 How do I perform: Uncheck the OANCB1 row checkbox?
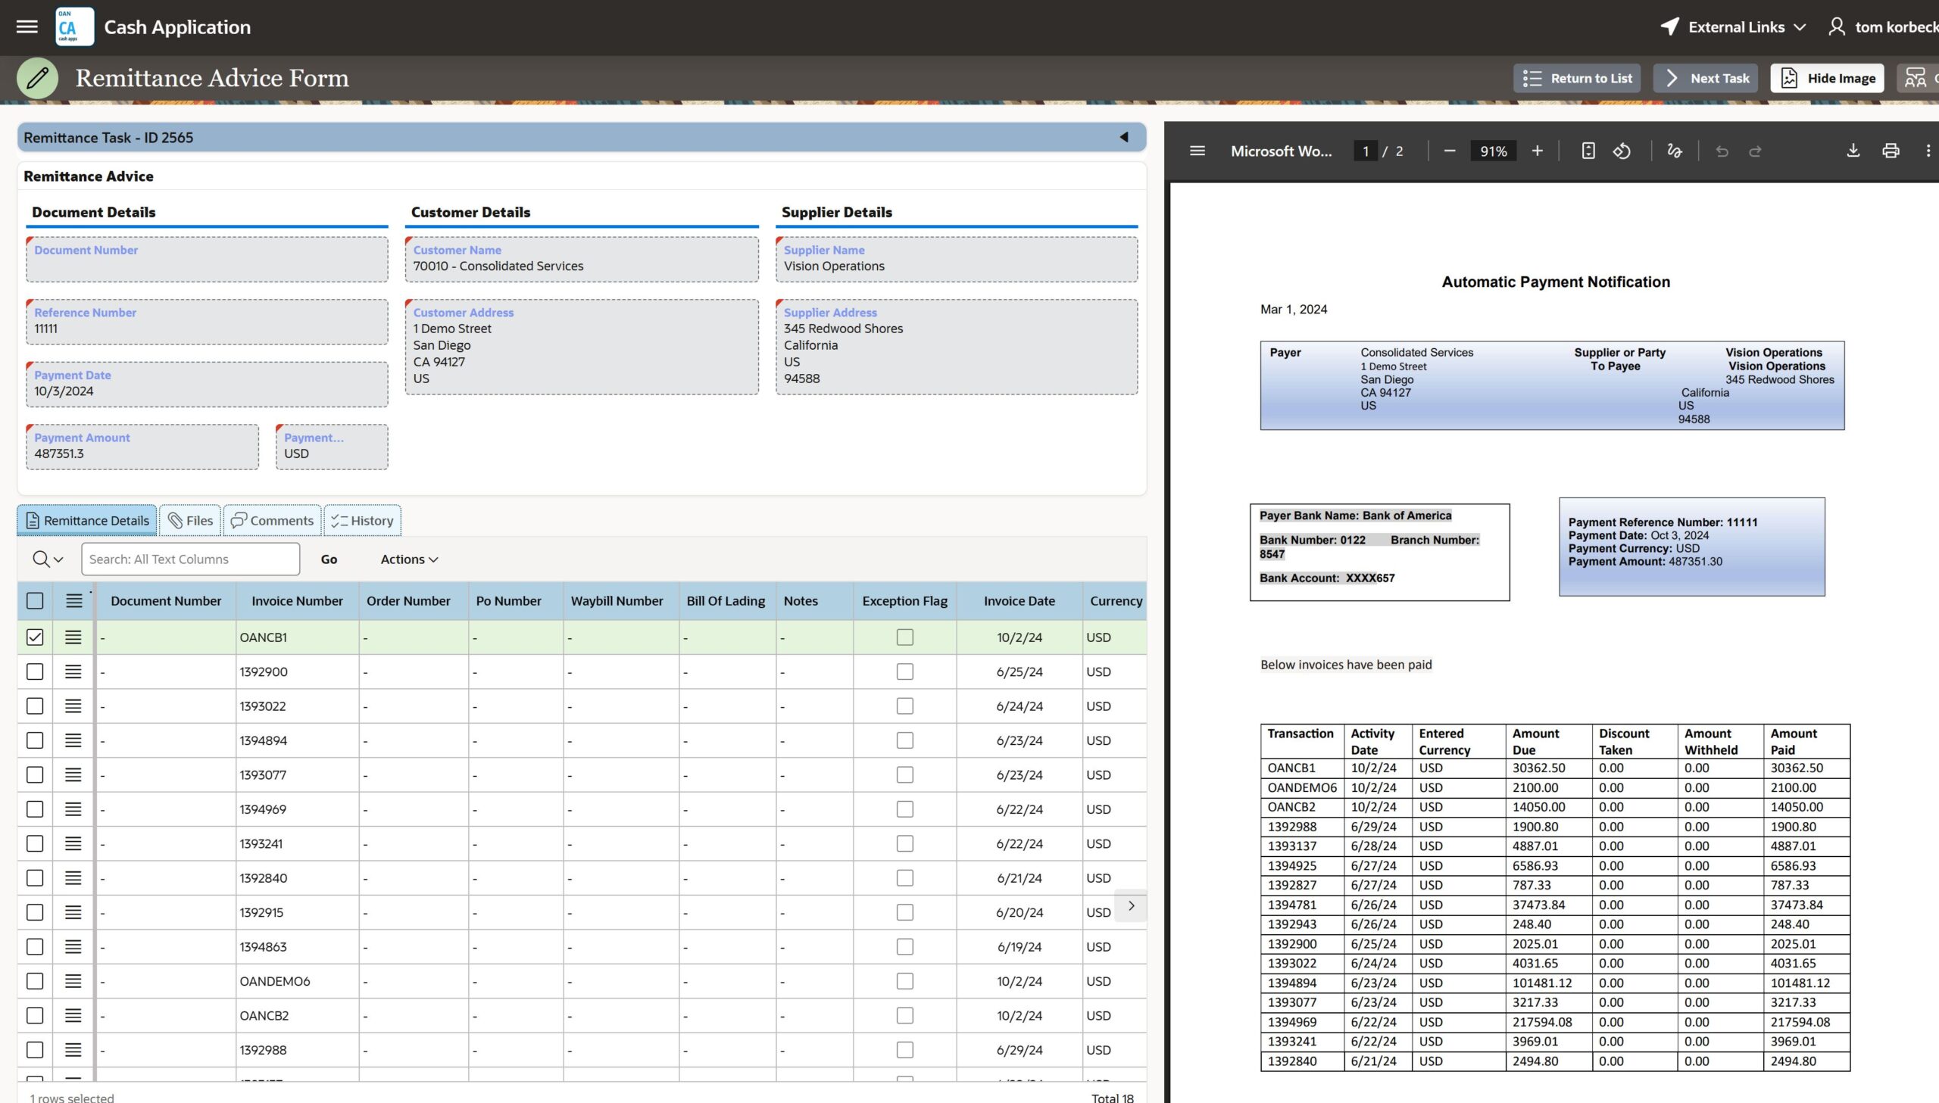(35, 637)
